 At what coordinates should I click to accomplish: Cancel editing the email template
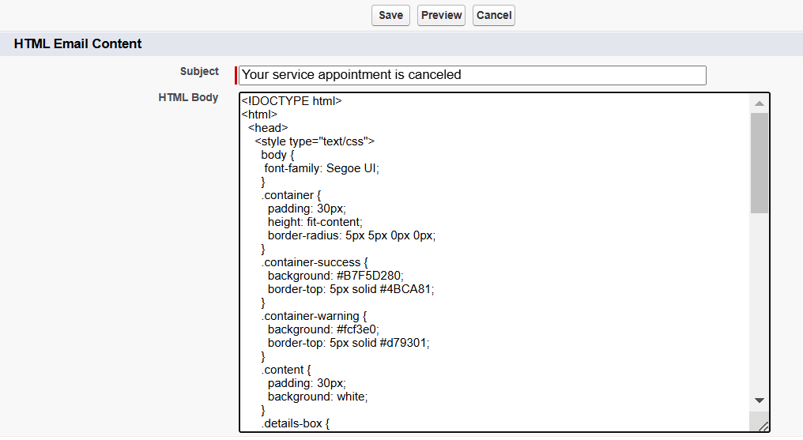(x=494, y=16)
